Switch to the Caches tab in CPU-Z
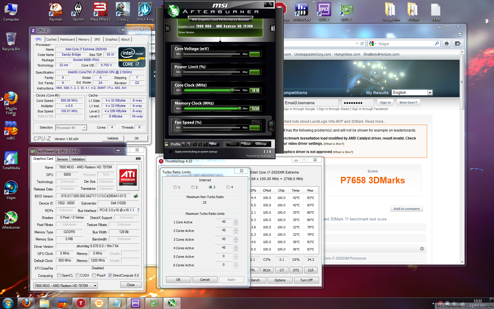 (x=51, y=39)
